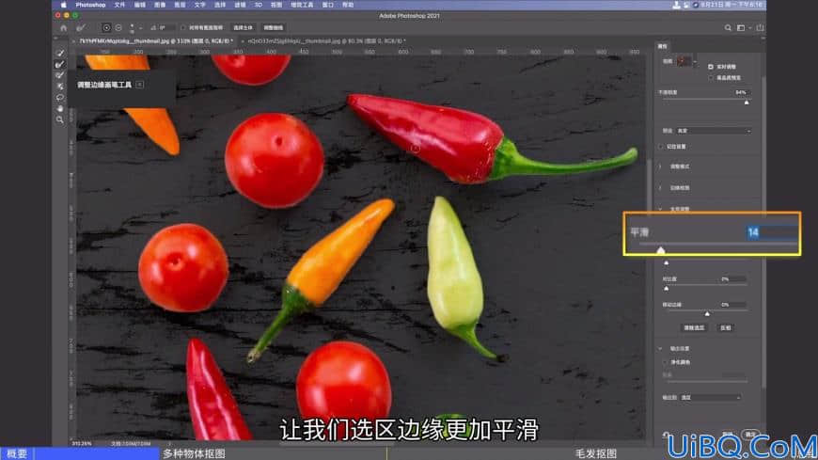Click the 毛发抠图 chapter label
Image resolution: width=818 pixels, height=460 pixels.
coord(596,453)
